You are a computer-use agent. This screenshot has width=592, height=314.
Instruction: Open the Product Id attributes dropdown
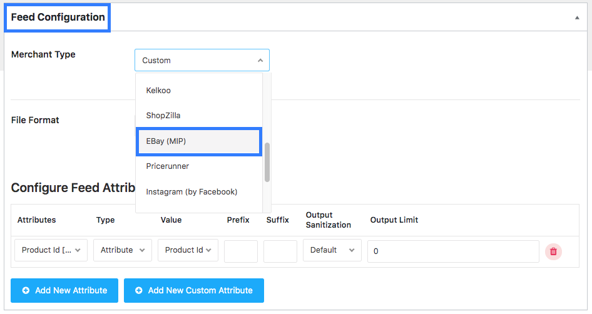(x=51, y=250)
